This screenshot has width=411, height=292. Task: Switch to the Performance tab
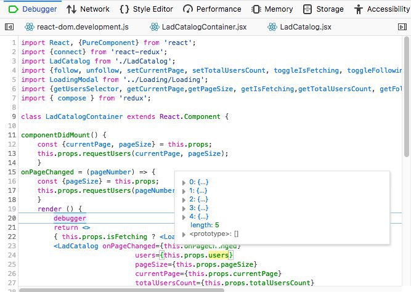[x=212, y=9]
